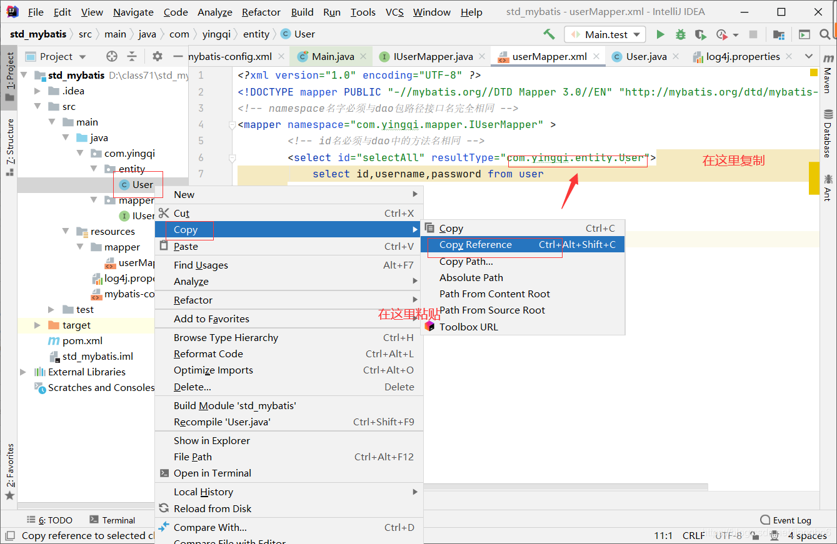837x544 pixels.
Task: Open the Event Log
Action: coord(786,520)
